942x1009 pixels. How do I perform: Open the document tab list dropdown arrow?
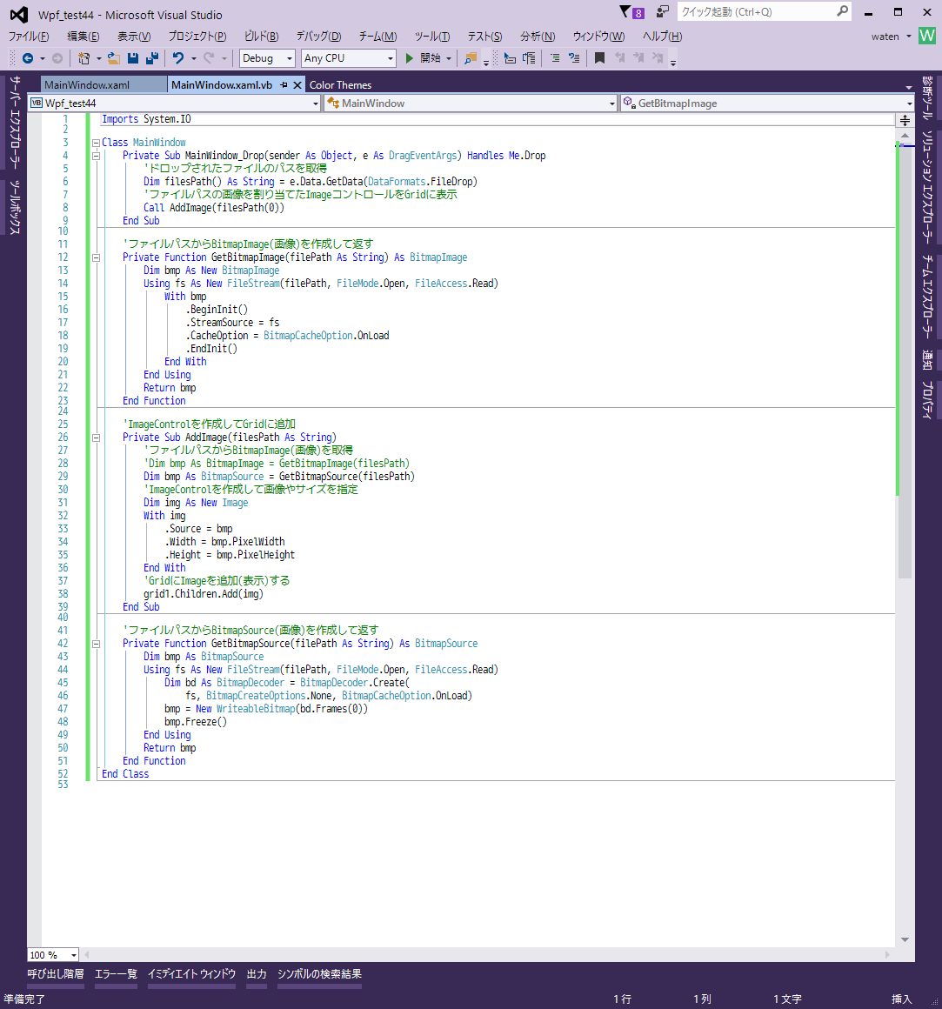click(909, 87)
